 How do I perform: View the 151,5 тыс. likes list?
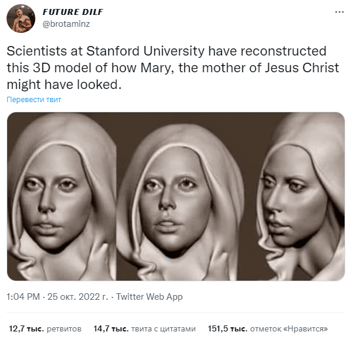[268, 328]
